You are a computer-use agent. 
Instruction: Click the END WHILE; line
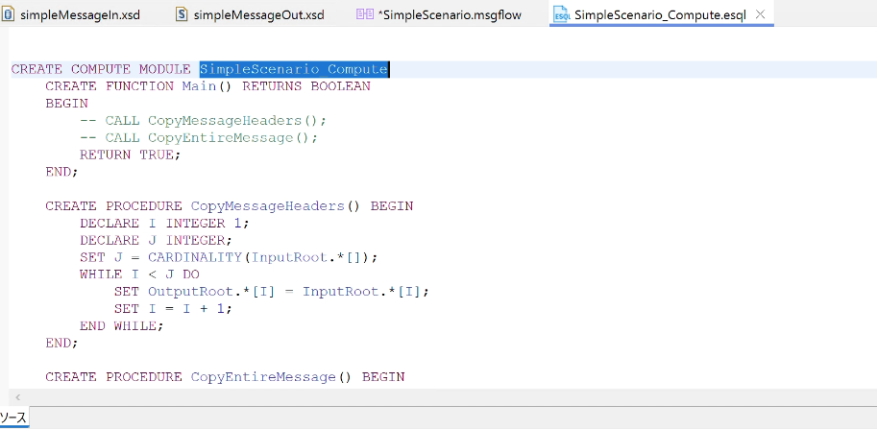pos(122,325)
